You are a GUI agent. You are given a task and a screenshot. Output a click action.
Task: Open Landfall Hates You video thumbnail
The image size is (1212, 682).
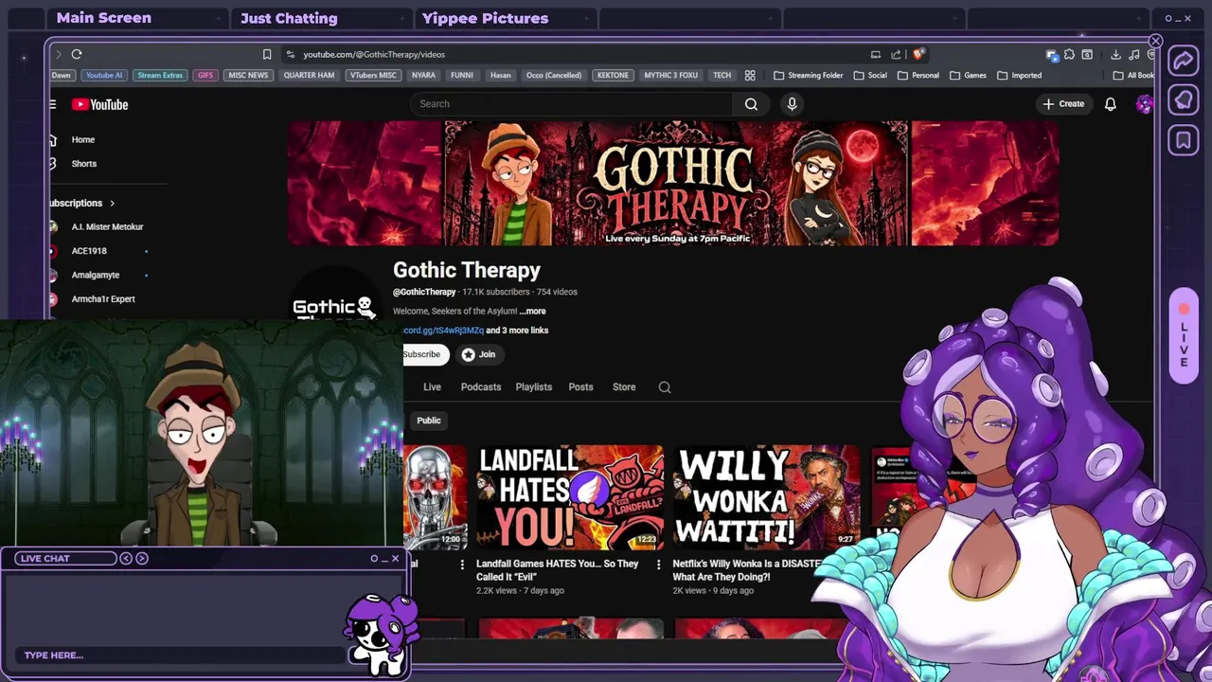tap(570, 497)
